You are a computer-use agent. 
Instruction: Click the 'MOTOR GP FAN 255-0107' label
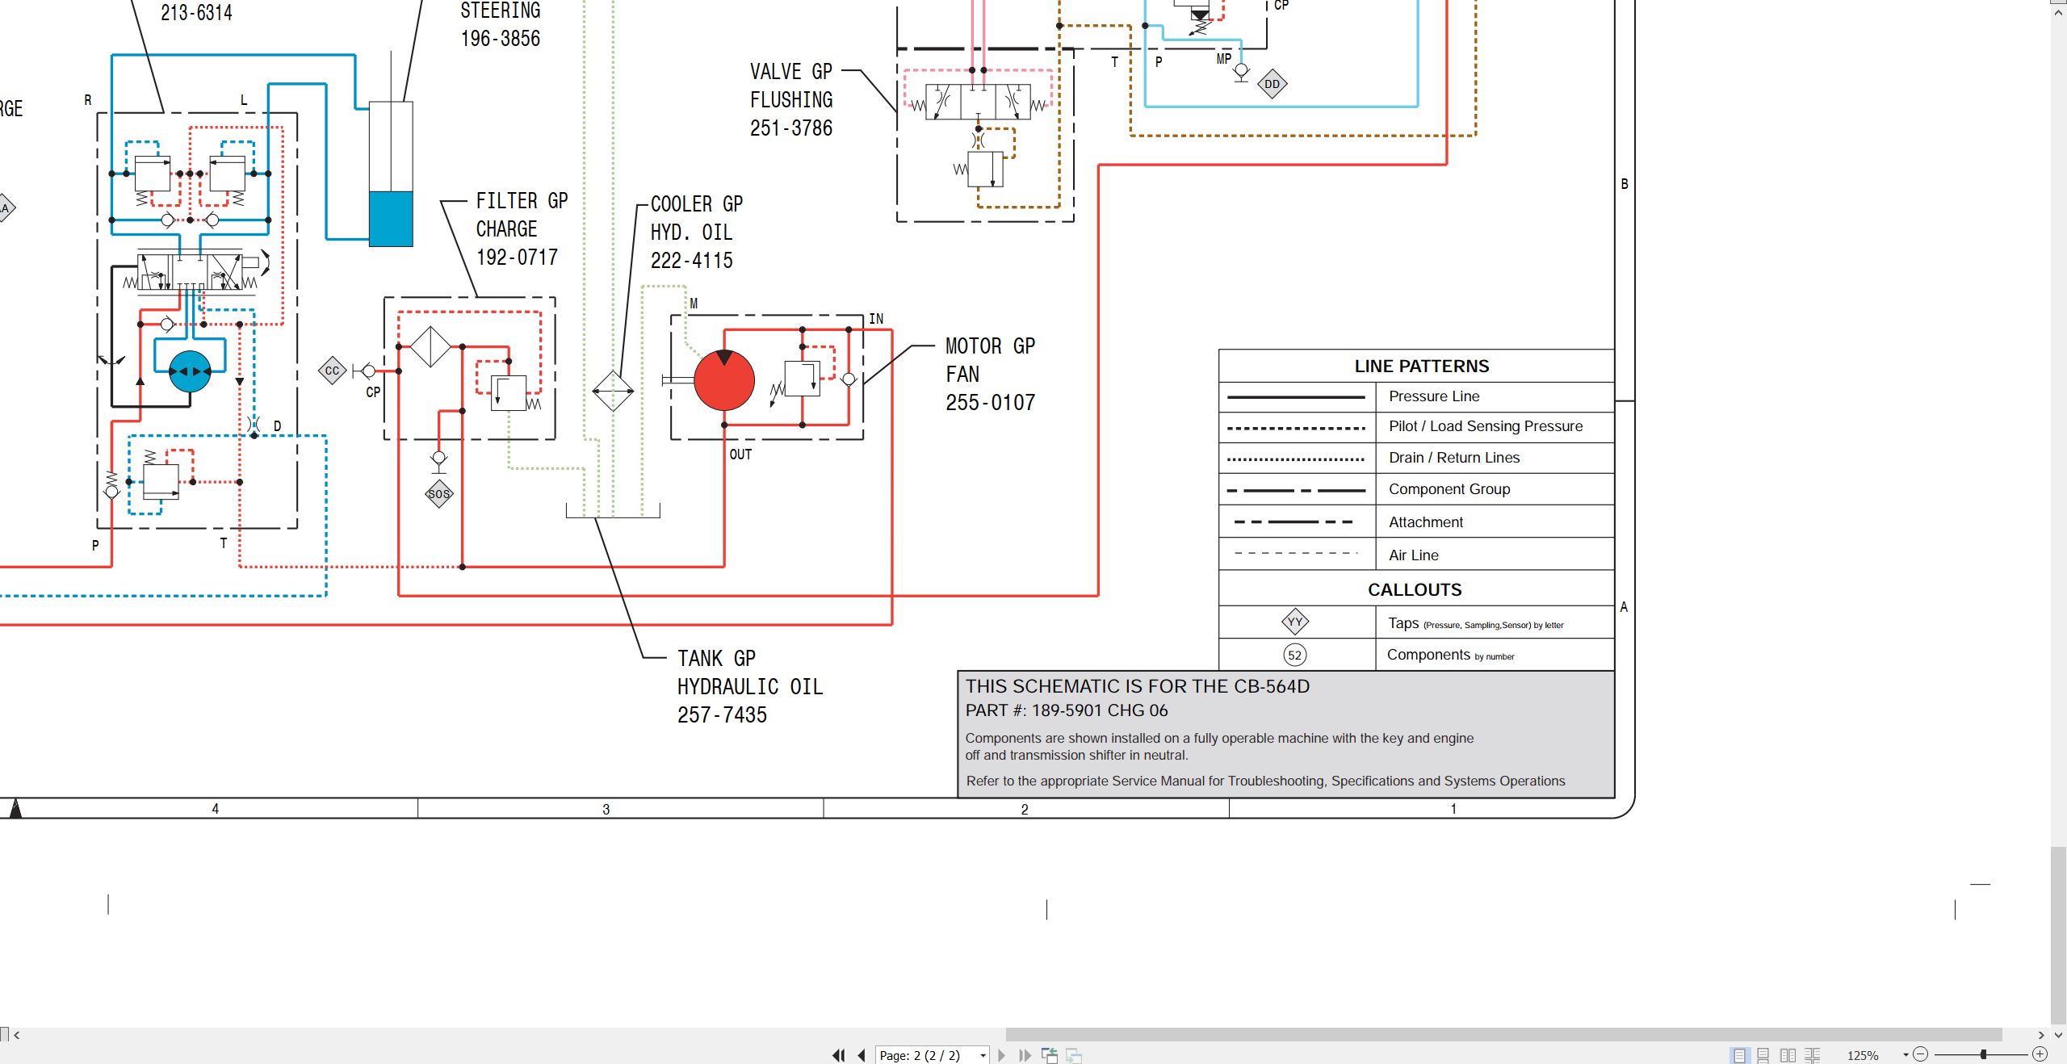click(x=990, y=375)
